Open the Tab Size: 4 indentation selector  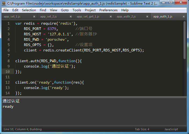click(x=142, y=129)
